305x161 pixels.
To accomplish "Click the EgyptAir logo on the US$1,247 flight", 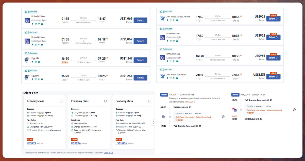I will (x=27, y=60).
